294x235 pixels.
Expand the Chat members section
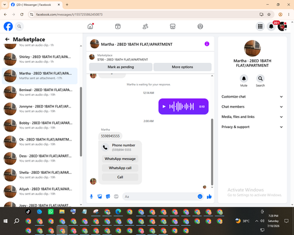[x=252, y=107]
